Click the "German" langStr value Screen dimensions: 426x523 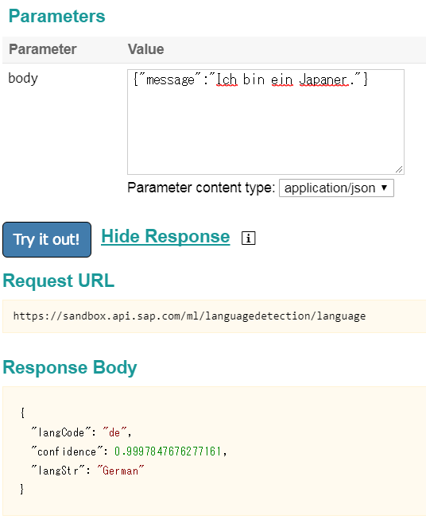(121, 471)
